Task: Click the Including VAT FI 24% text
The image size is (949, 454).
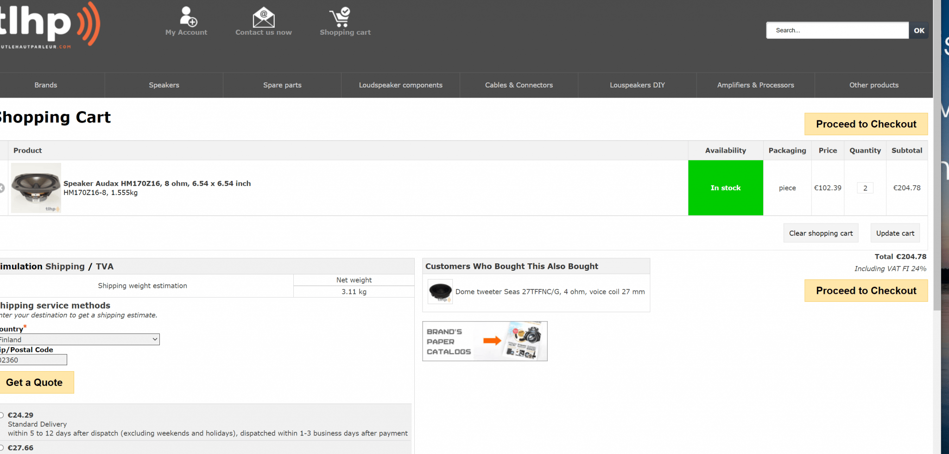Action: pos(890,268)
